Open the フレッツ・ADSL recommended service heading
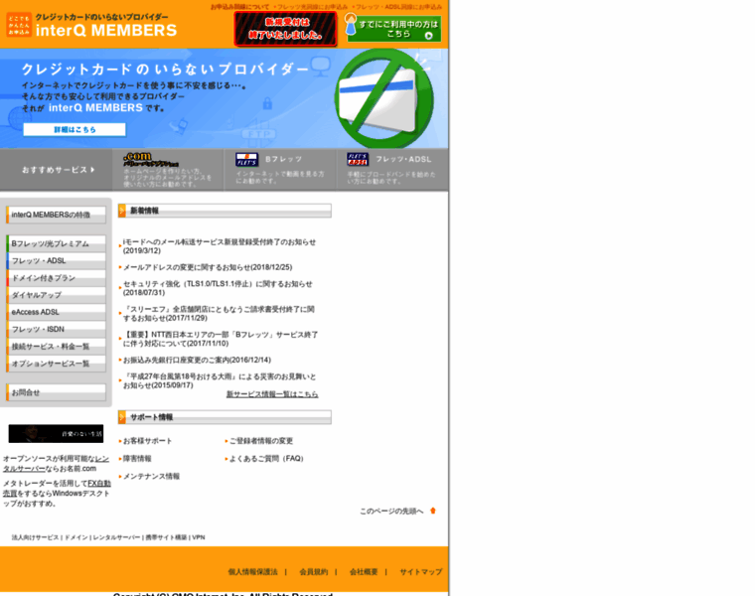Screen dimensions: 755x596 tap(403, 159)
